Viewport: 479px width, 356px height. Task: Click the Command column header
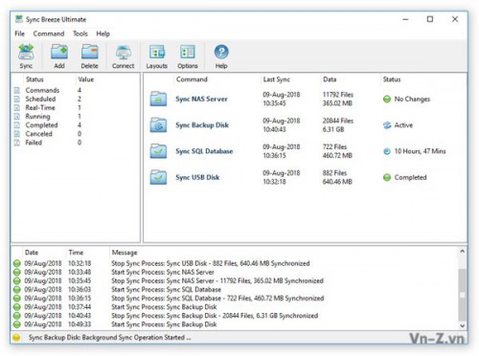(x=192, y=79)
